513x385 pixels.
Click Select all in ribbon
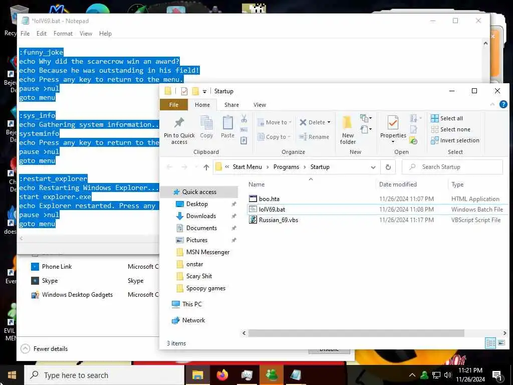point(446,118)
